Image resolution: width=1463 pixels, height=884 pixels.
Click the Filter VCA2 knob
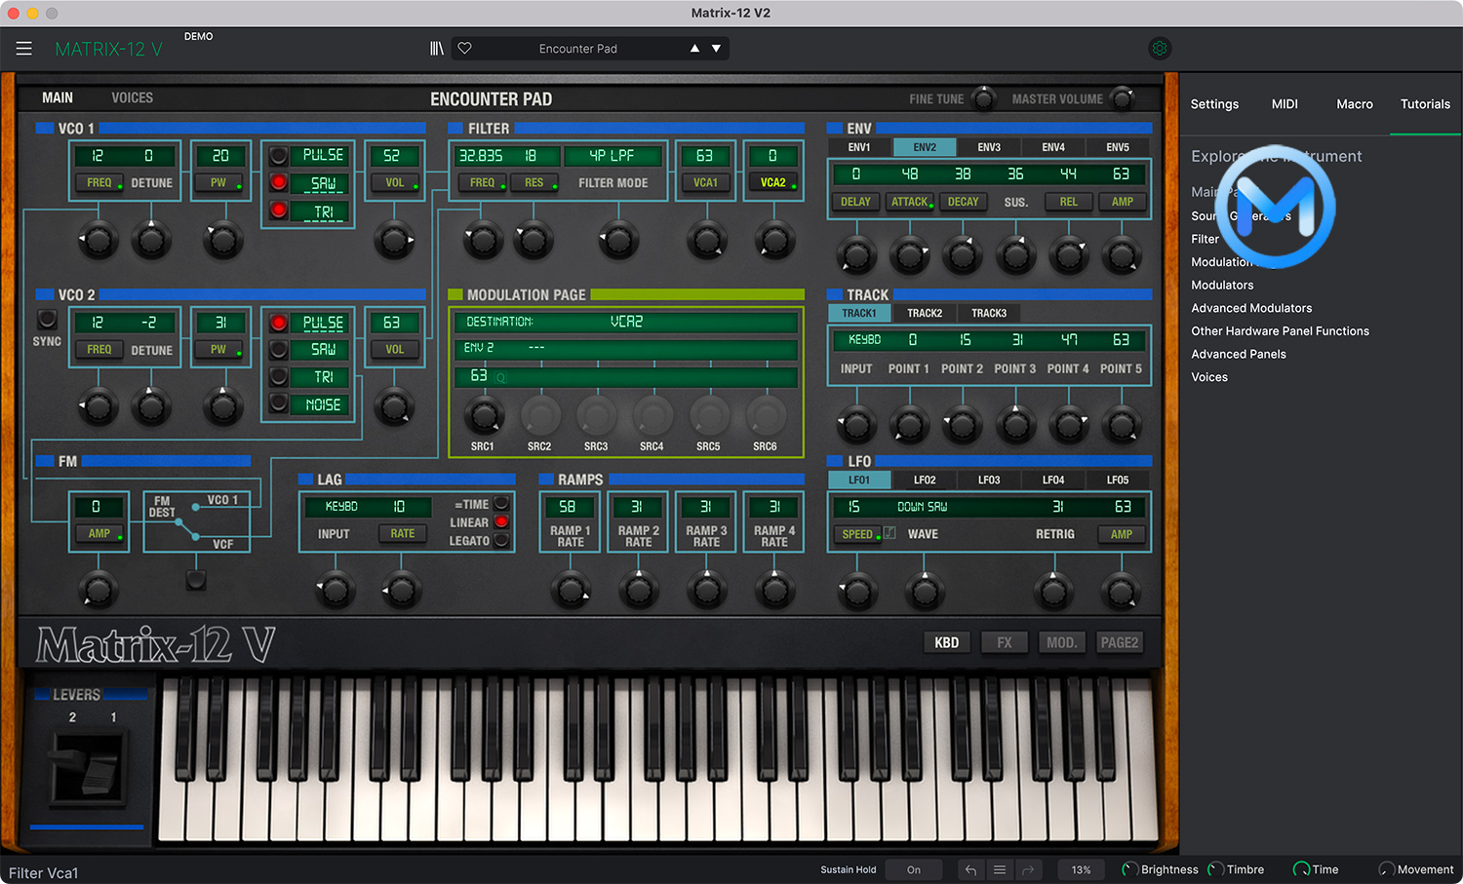(x=774, y=240)
